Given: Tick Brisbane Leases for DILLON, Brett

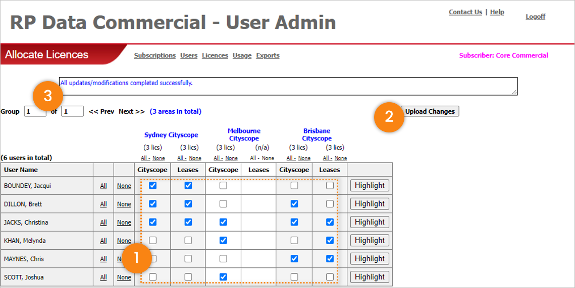Looking at the screenshot, I should coord(330,204).
